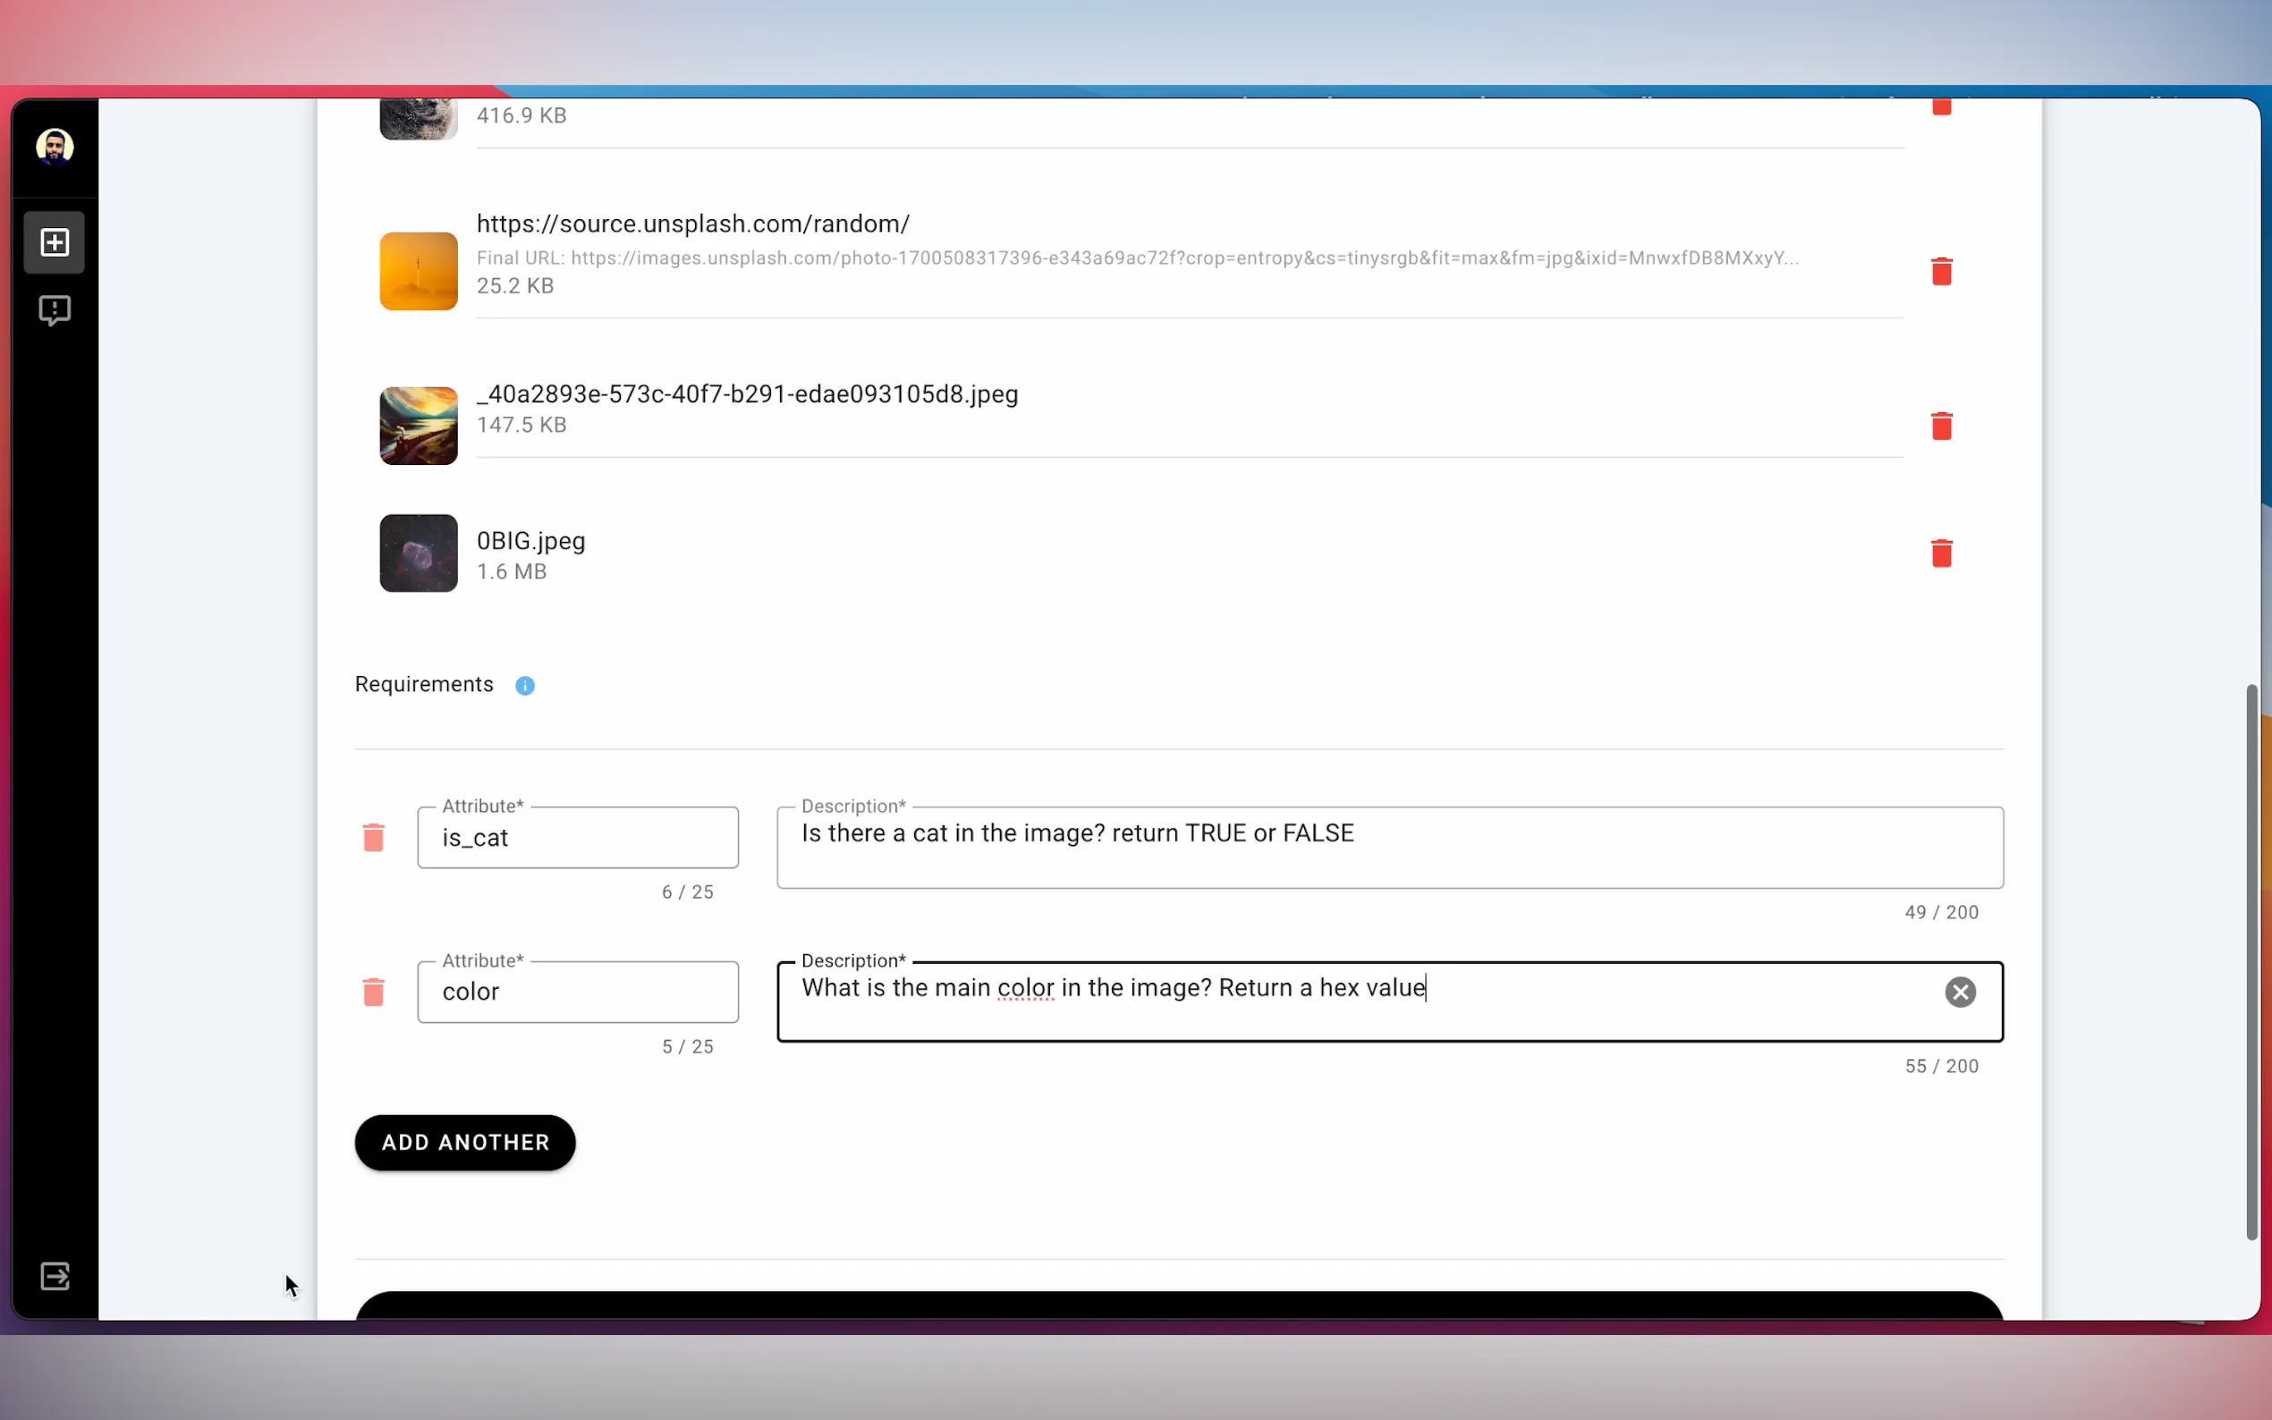The image size is (2272, 1420).
Task: Delete the color requirement row
Action: tap(373, 992)
